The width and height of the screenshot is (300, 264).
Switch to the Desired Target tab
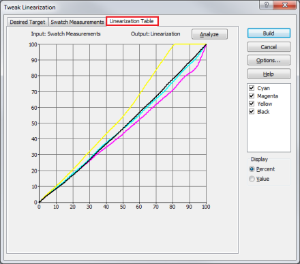pos(27,22)
